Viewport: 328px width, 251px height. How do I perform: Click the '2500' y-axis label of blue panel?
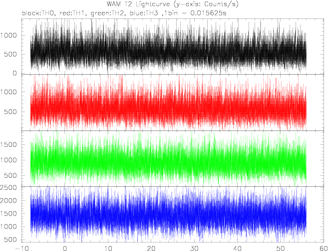tap(8, 188)
